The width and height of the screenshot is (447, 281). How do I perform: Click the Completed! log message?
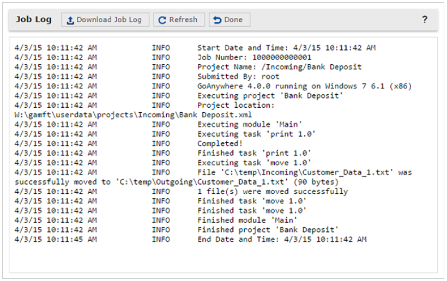(129, 143)
